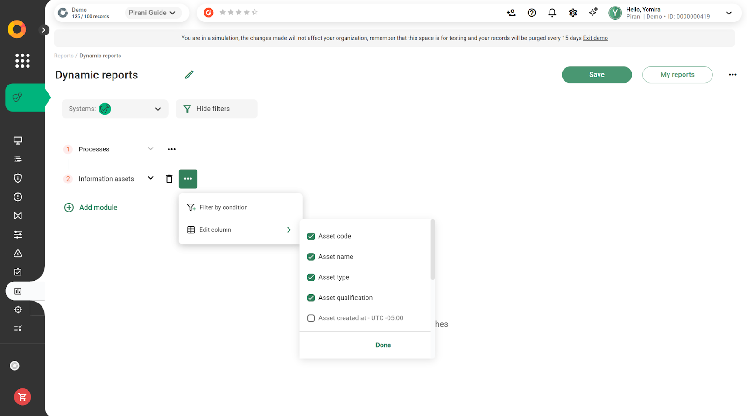This screenshot has height=416, width=747.
Task: Click the settings gear icon
Action: point(572,13)
